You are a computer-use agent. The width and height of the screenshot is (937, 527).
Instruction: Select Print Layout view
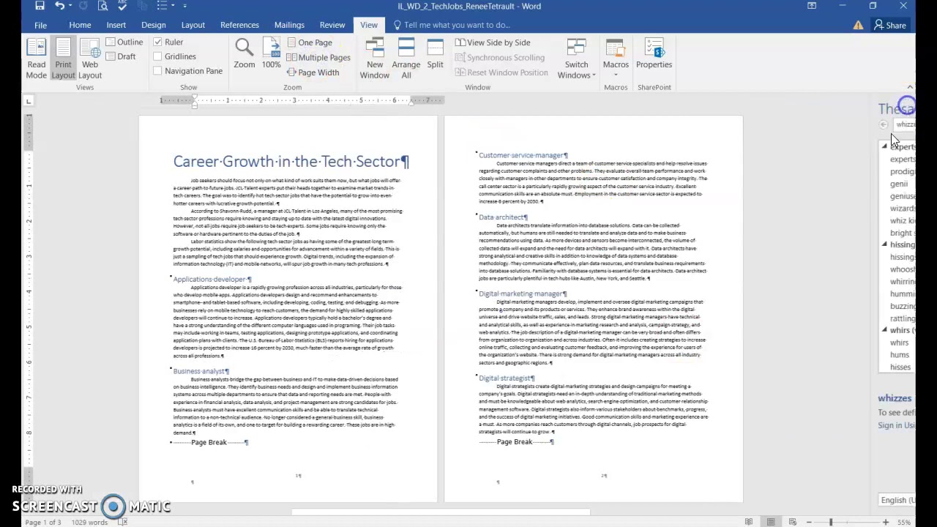point(63,59)
